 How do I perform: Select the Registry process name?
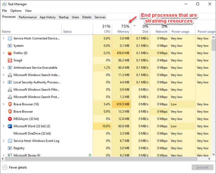pos(19,148)
